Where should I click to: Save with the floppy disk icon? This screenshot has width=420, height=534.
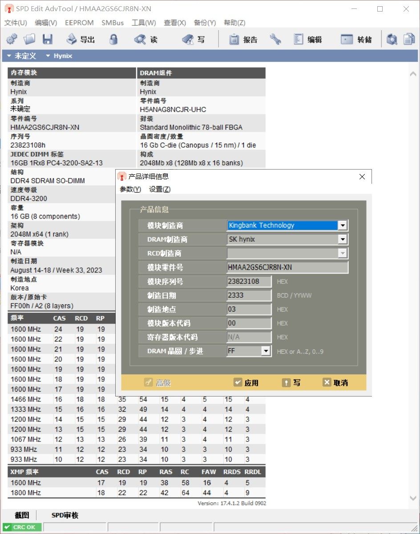pyautogui.click(x=48, y=39)
